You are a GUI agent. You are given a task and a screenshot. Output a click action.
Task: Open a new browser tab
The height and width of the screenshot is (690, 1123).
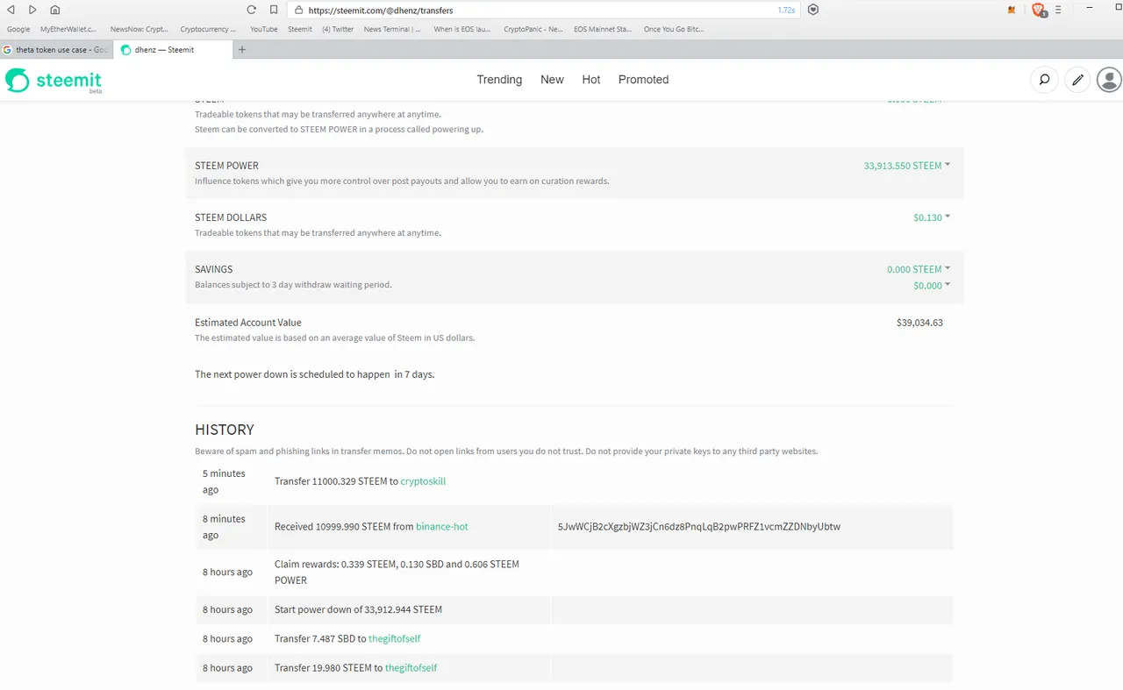point(242,49)
